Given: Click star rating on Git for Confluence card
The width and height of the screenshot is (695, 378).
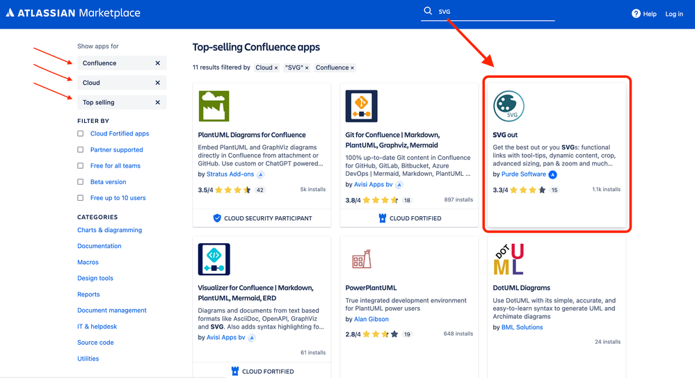Looking at the screenshot, I should pos(381,200).
